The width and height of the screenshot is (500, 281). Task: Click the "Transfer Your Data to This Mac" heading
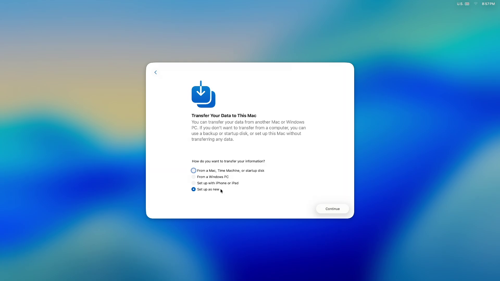pos(224,116)
